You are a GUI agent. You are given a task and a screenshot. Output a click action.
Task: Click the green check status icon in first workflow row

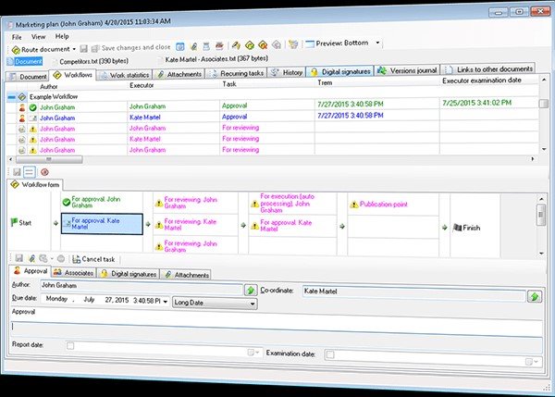click(33, 107)
